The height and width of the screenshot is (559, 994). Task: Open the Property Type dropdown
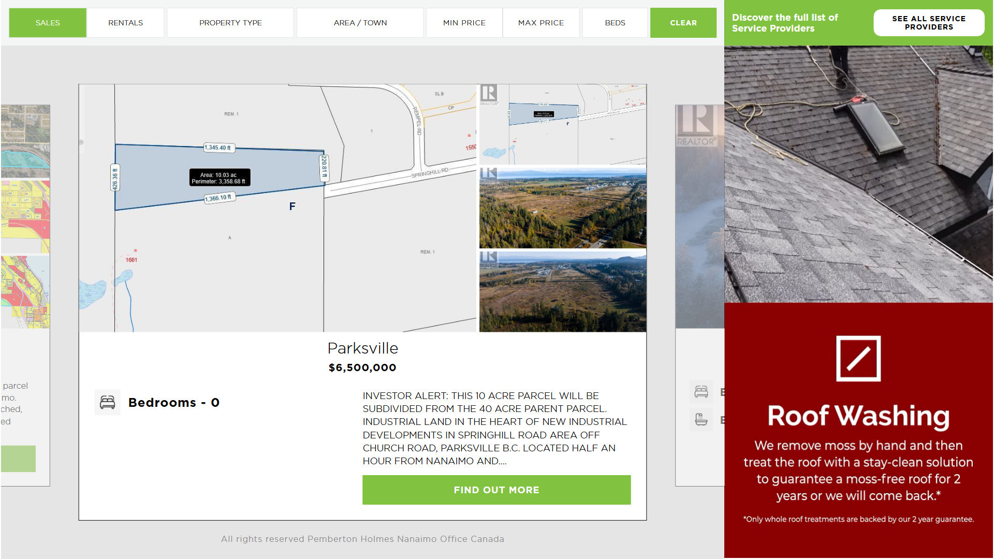coord(230,23)
